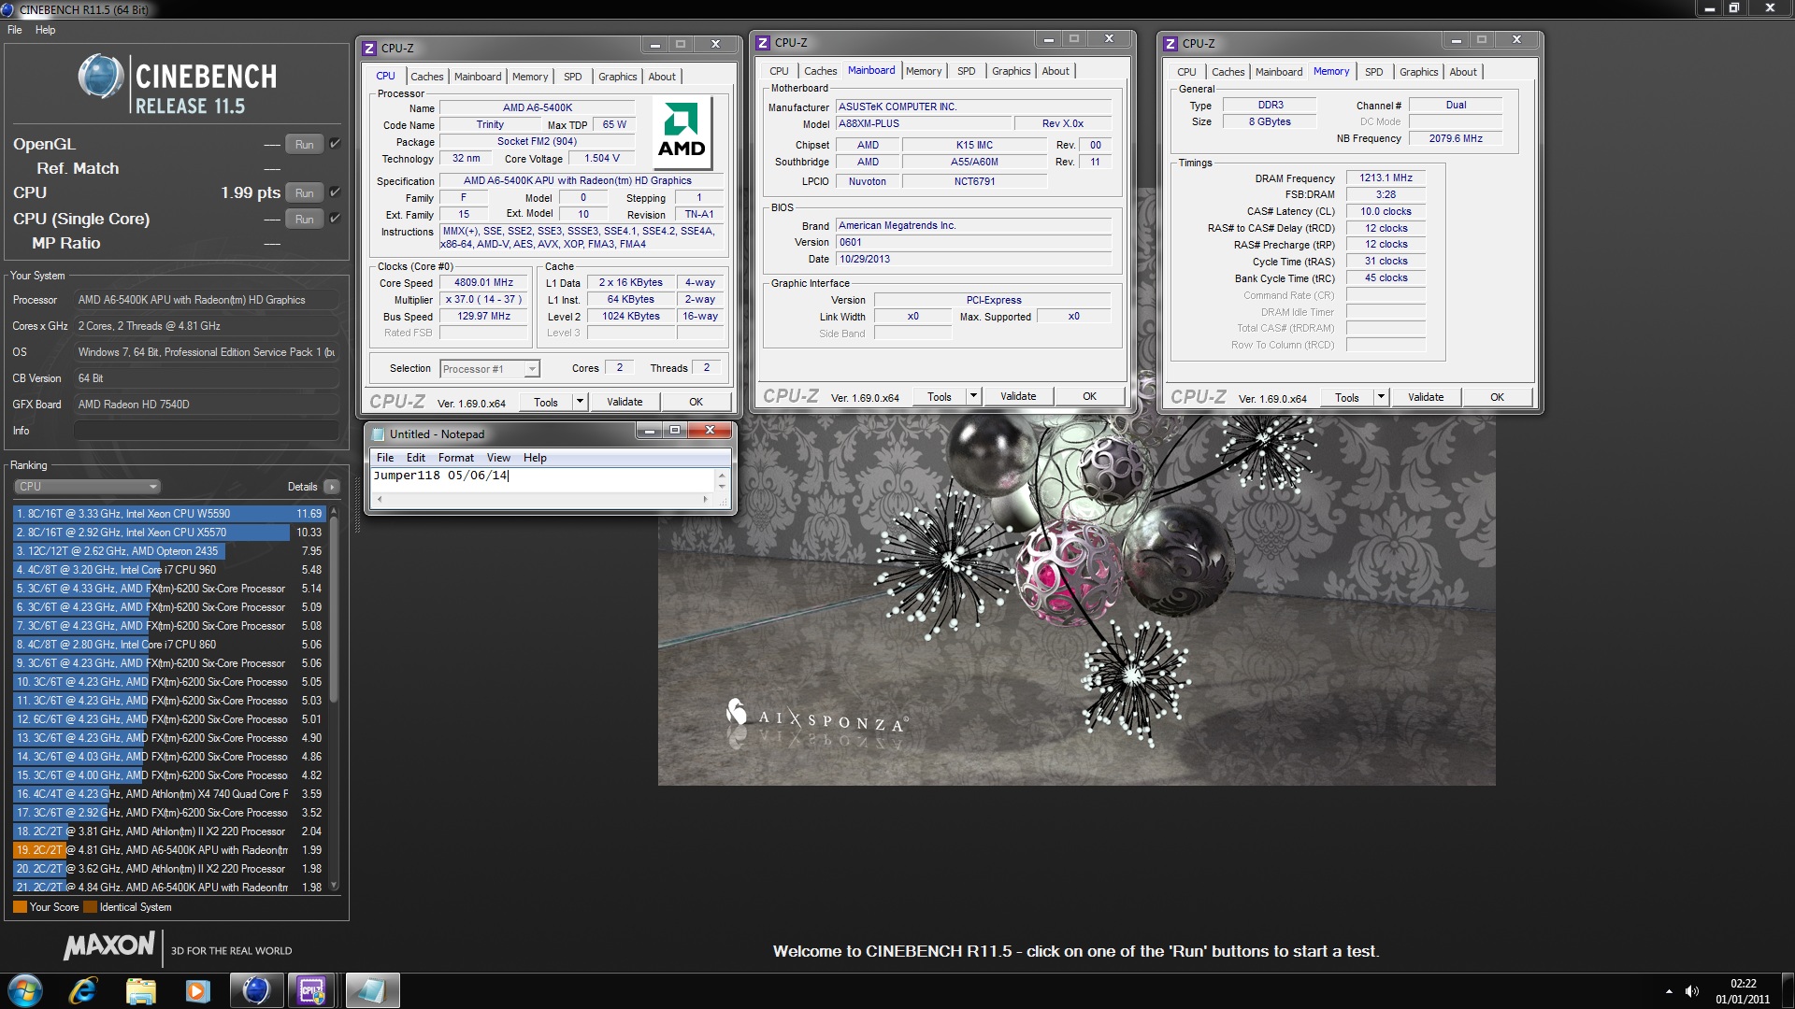
Task: Click Validate in the CPU-Z CPU window
Action: click(625, 402)
